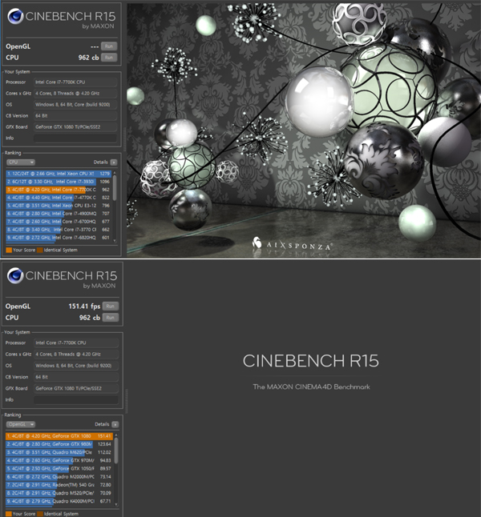Screen dimensions: 481x517
Task: Click the scroll-down arrow of the CPU ranking list
Action: 115,241
